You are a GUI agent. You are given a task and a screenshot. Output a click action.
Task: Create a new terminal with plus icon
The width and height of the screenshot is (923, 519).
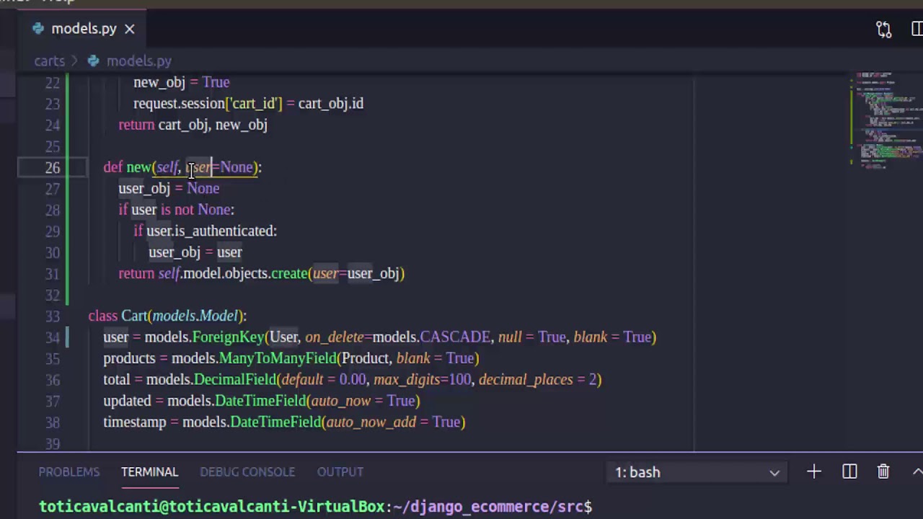pos(814,472)
